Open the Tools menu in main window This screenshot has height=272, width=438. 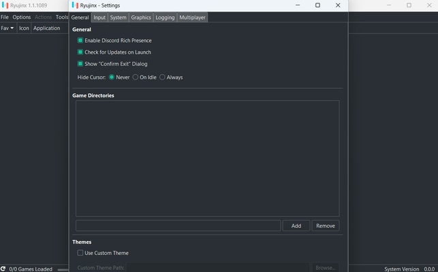coord(62,17)
